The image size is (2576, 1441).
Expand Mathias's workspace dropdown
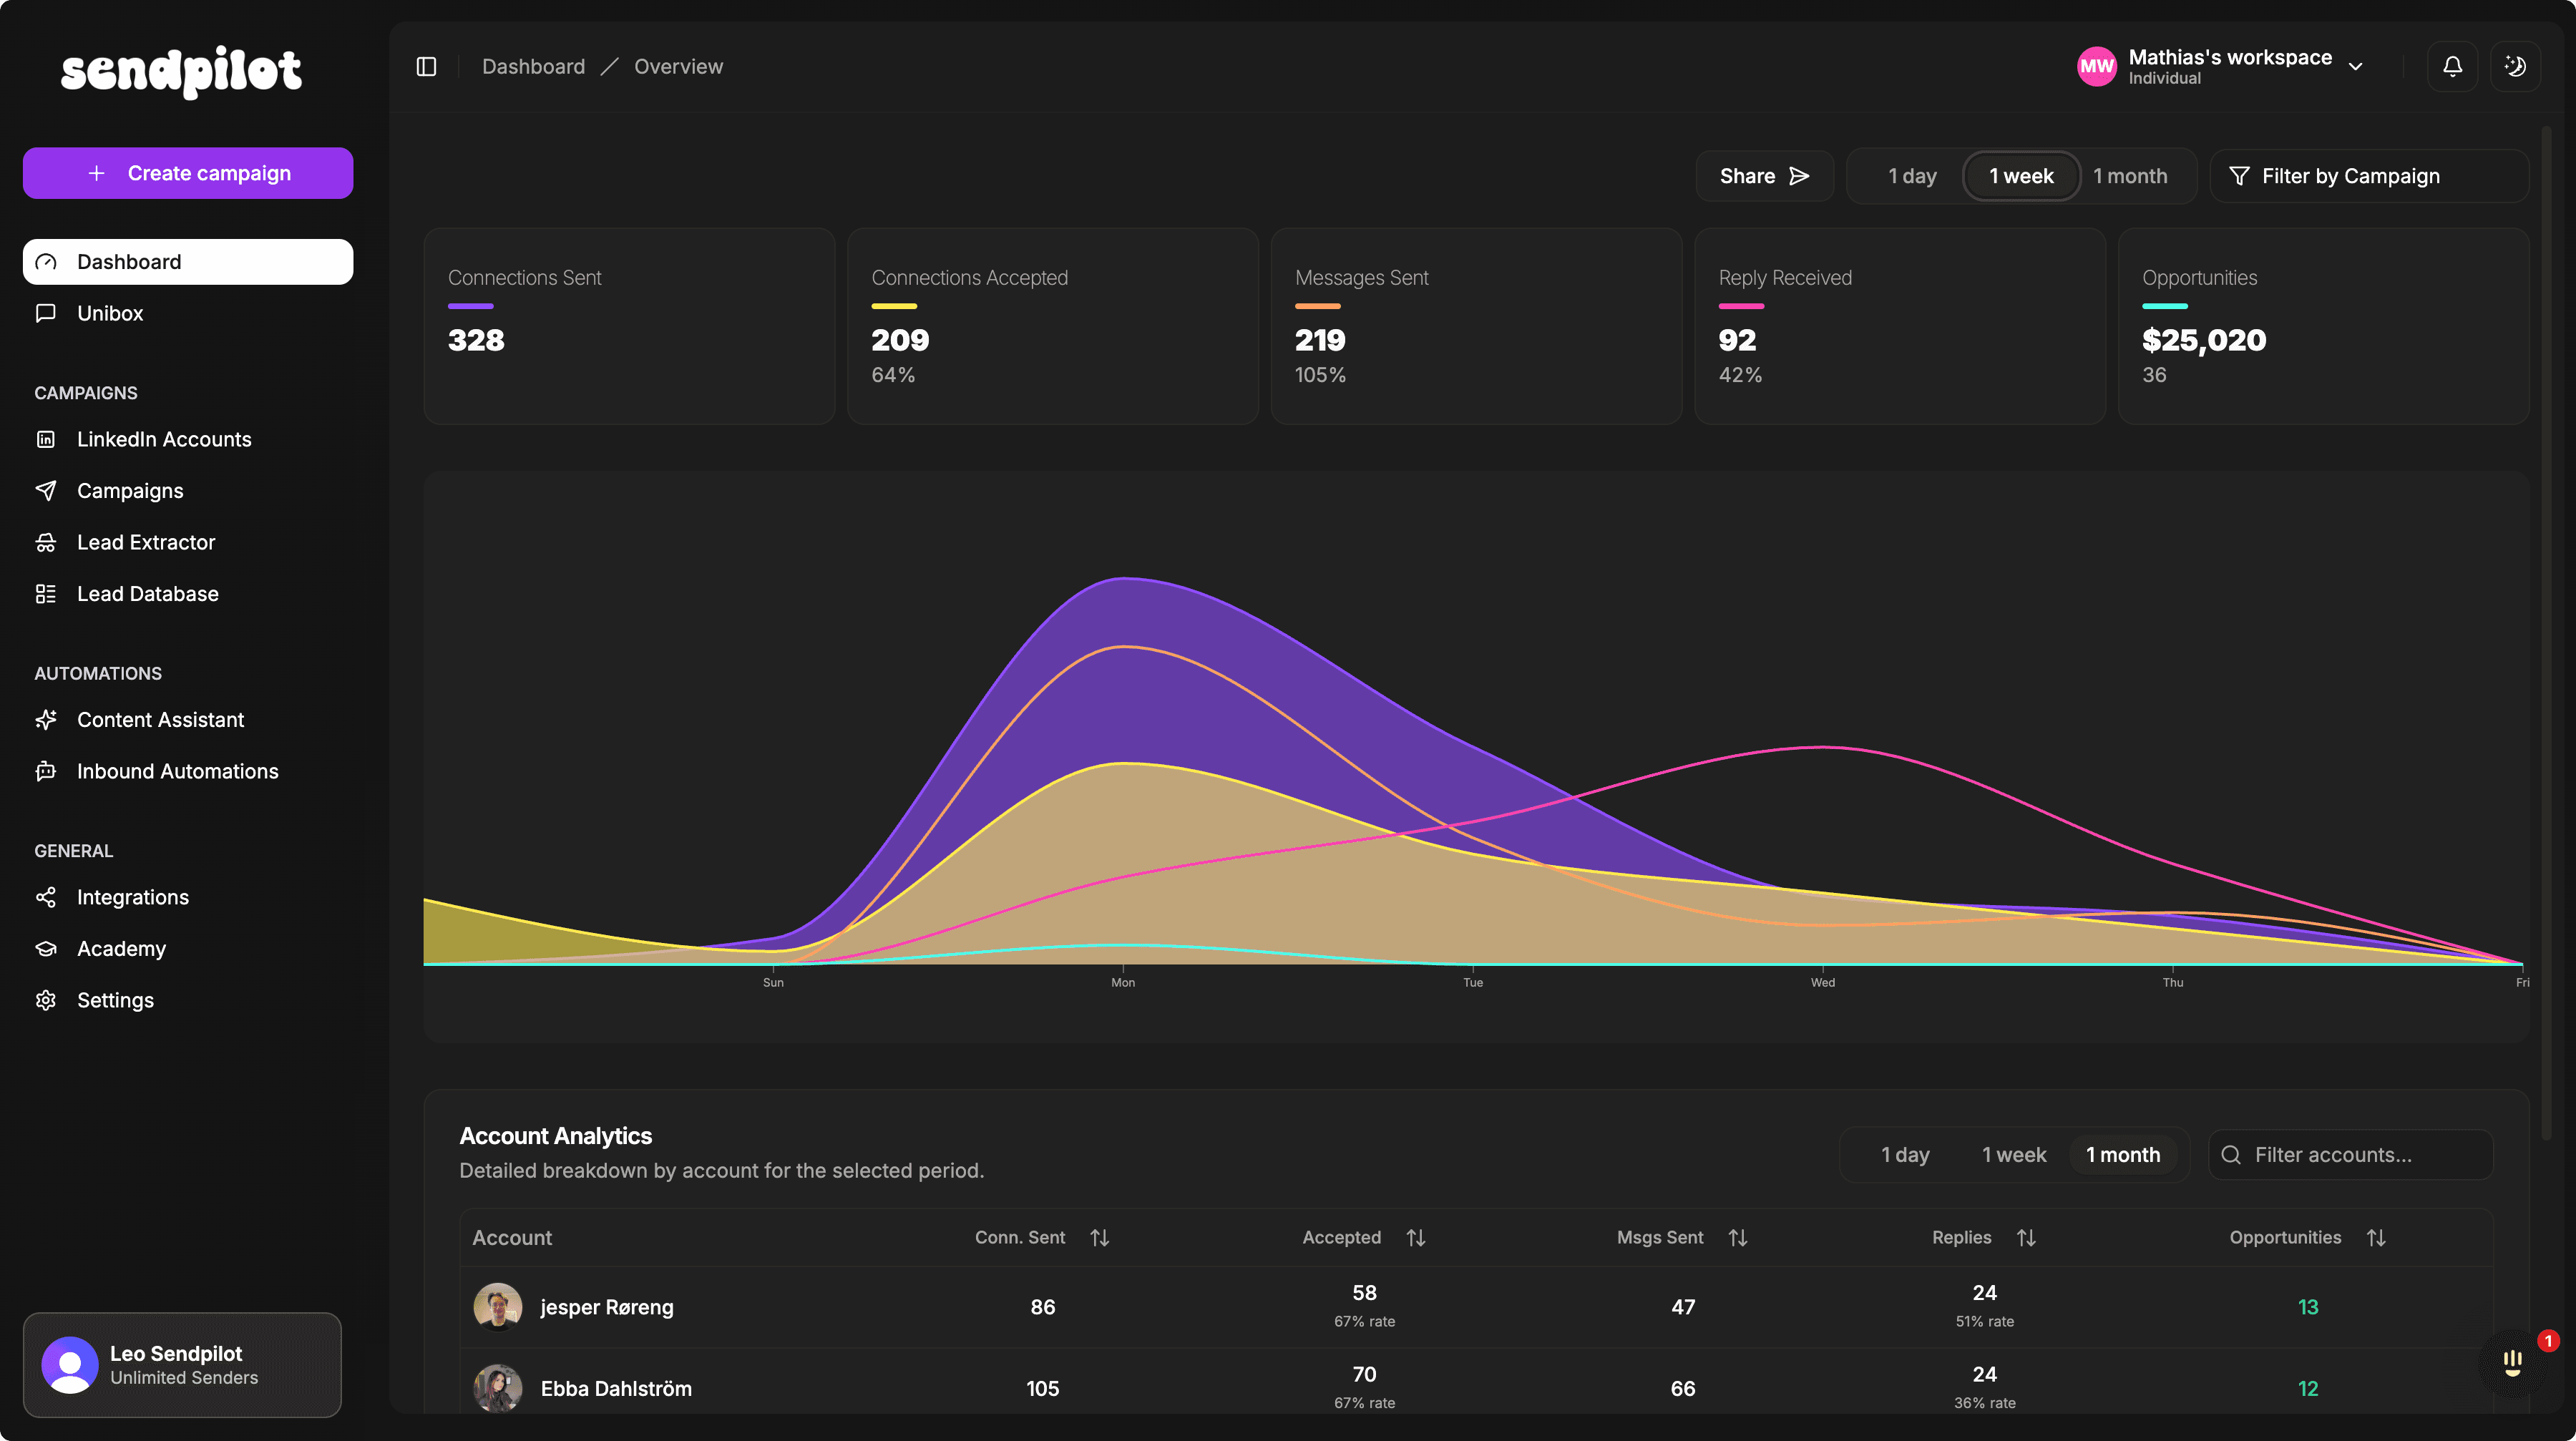coord(2355,66)
